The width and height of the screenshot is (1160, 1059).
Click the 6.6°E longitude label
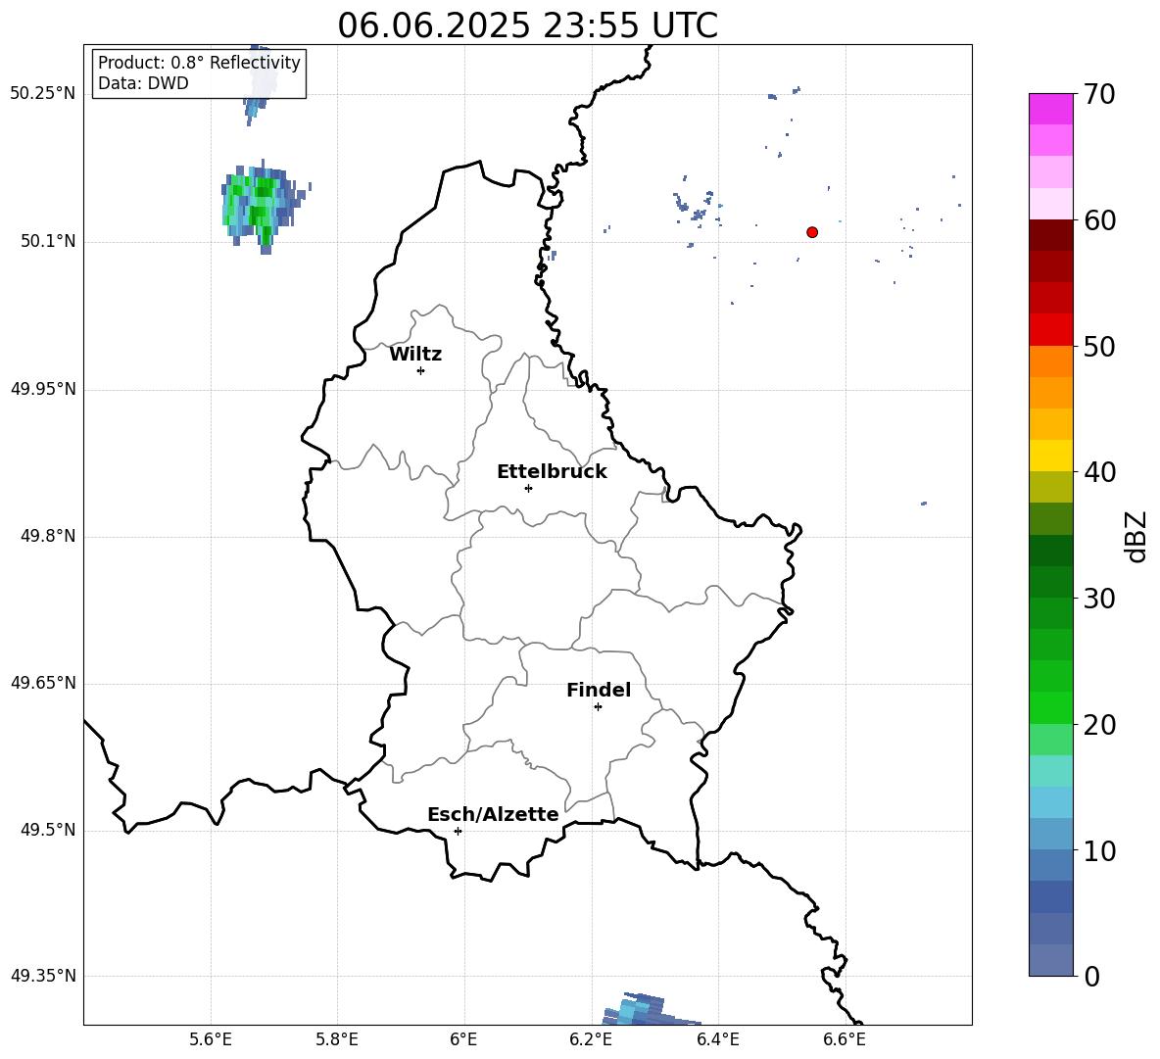coord(845,1039)
